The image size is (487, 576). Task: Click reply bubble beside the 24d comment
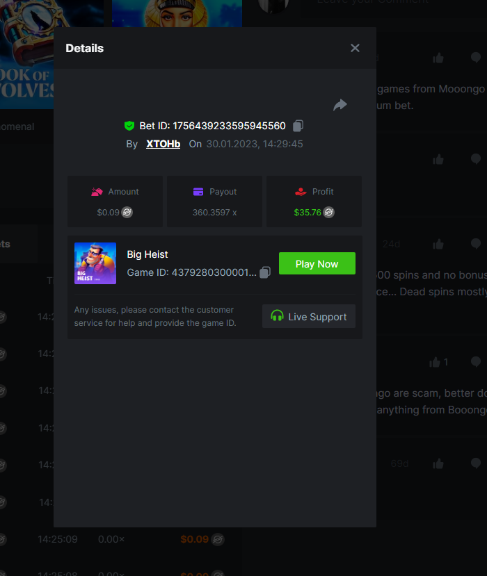coord(476,244)
